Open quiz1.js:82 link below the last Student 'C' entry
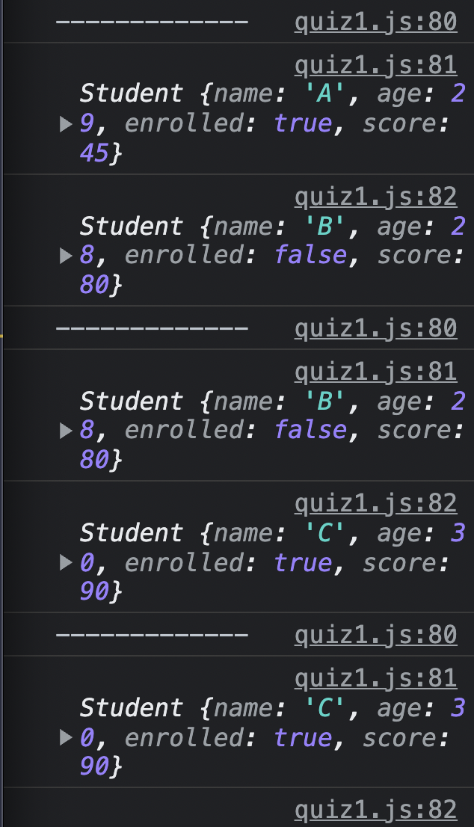 (x=375, y=811)
